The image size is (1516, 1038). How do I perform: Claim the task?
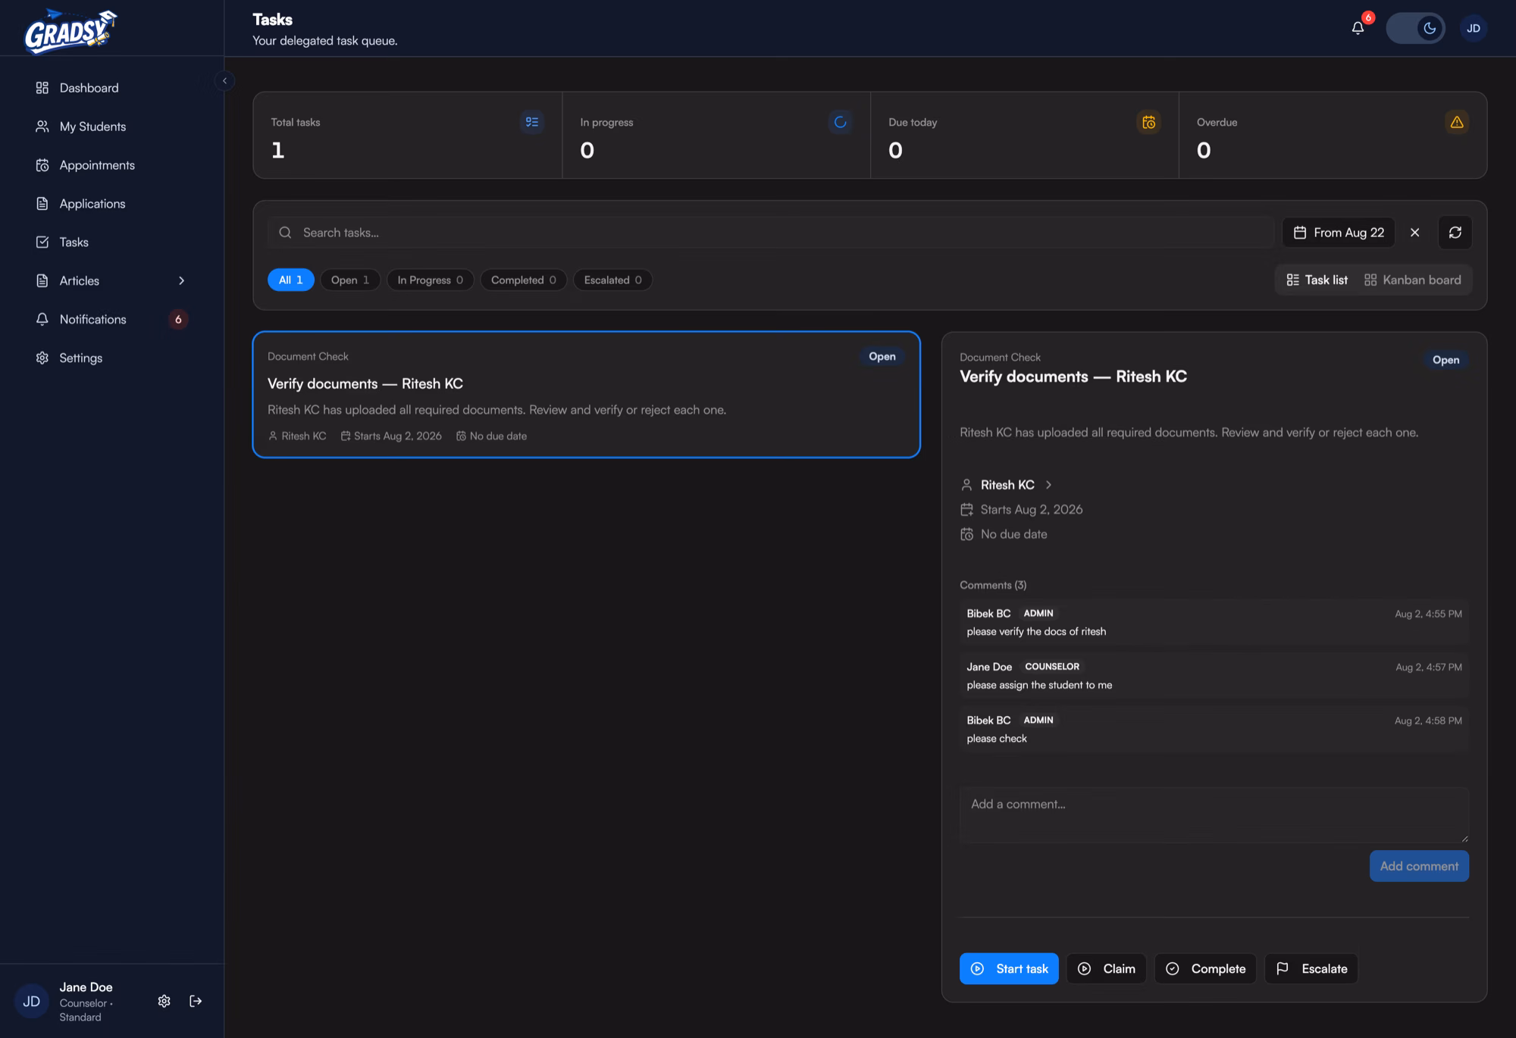[1106, 969]
